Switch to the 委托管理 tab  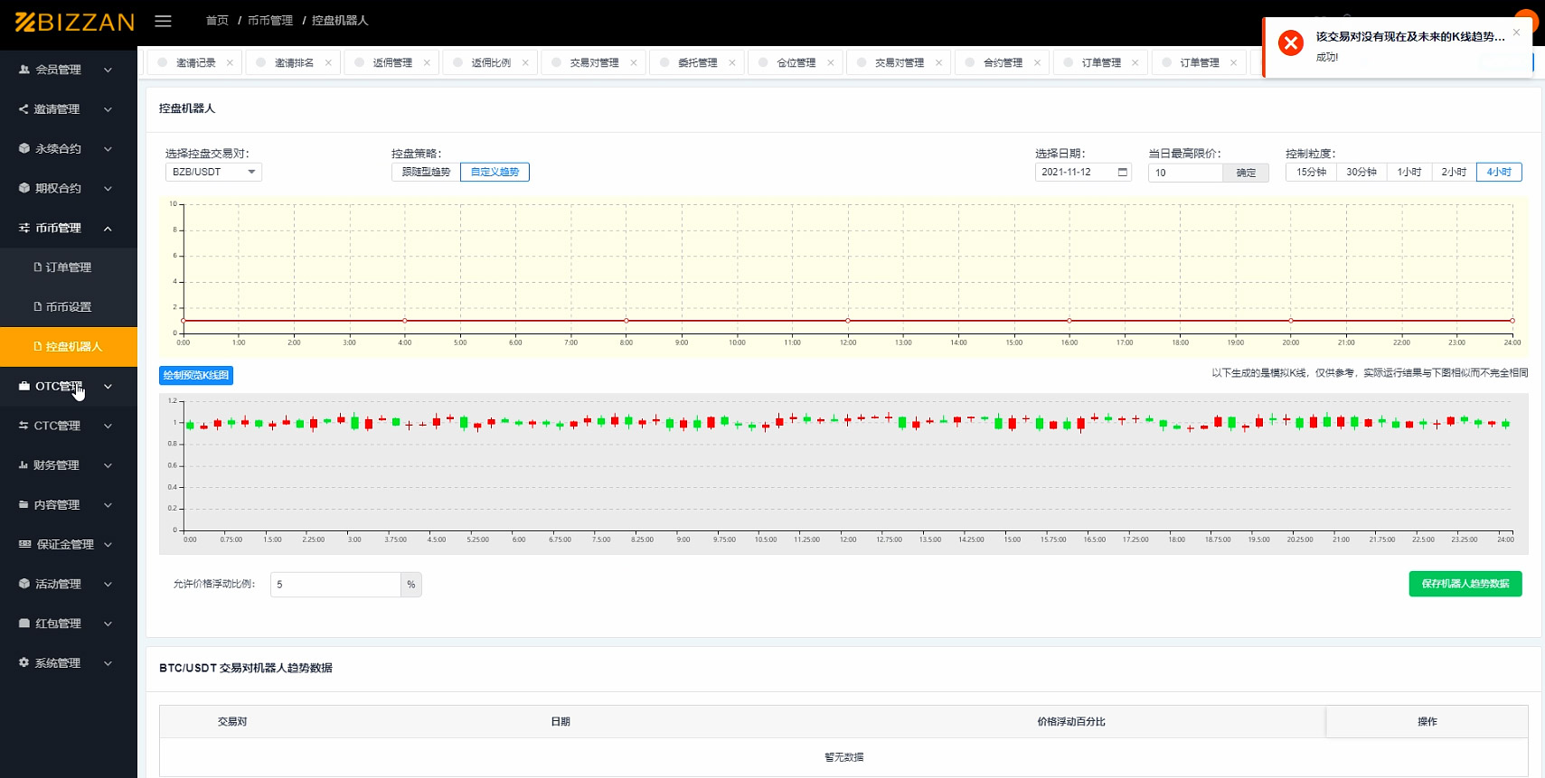point(697,63)
